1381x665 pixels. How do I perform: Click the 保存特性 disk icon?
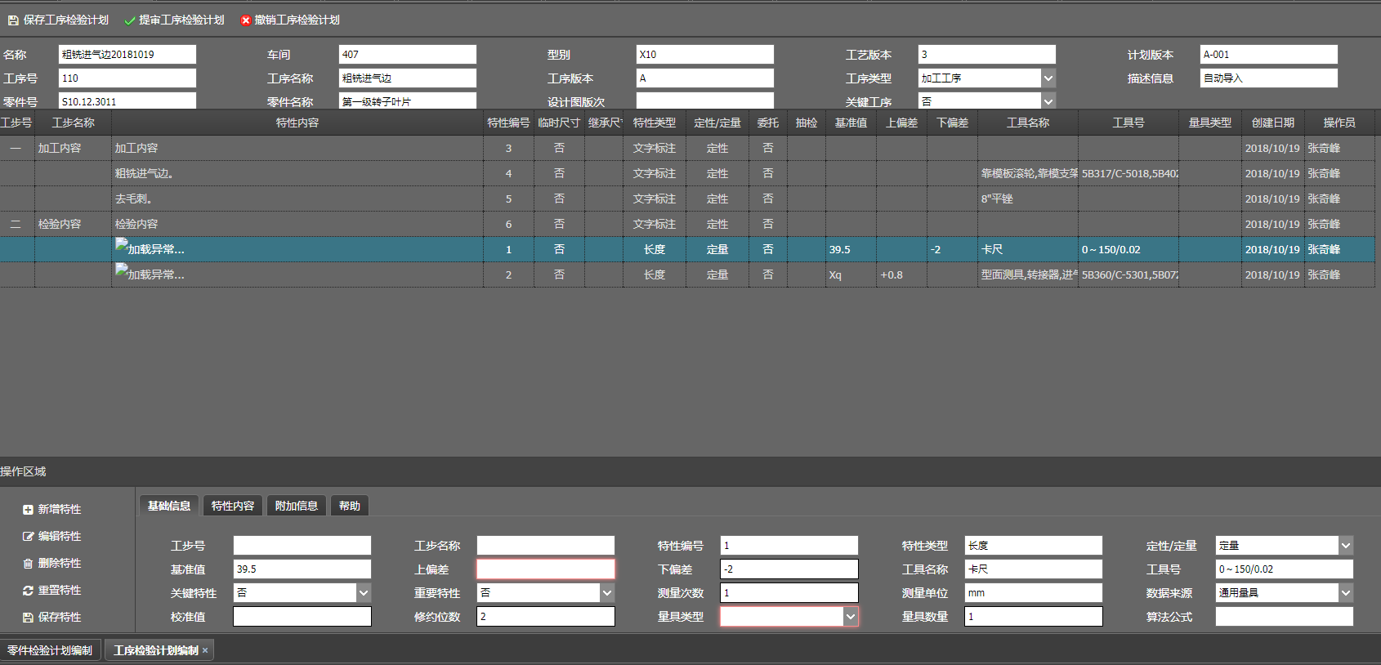tap(28, 618)
